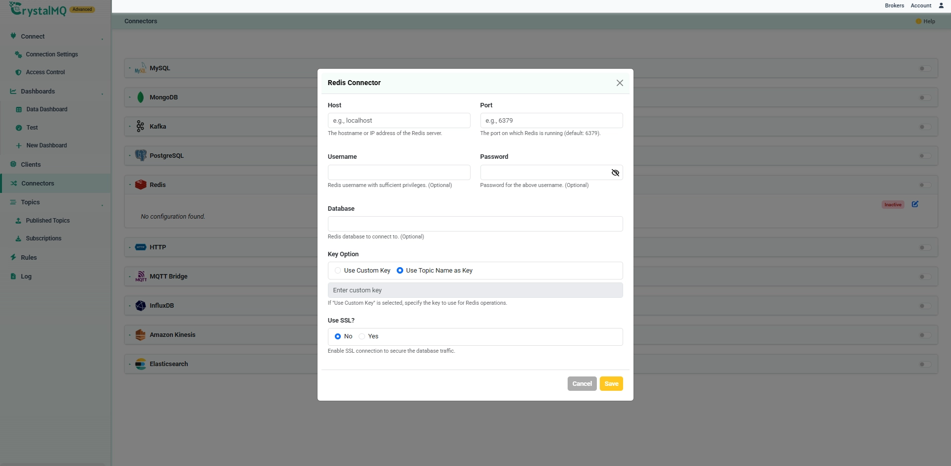Screen dimensions: 951x466
Task: Click the Redis configuration edit pencil icon
Action: (915, 204)
